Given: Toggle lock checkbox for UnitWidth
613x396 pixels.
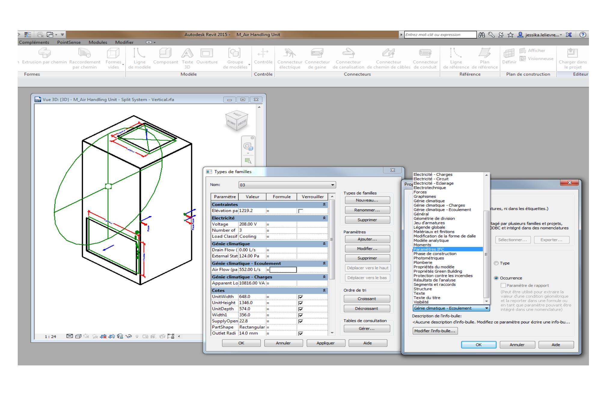Looking at the screenshot, I should pyautogui.click(x=300, y=297).
